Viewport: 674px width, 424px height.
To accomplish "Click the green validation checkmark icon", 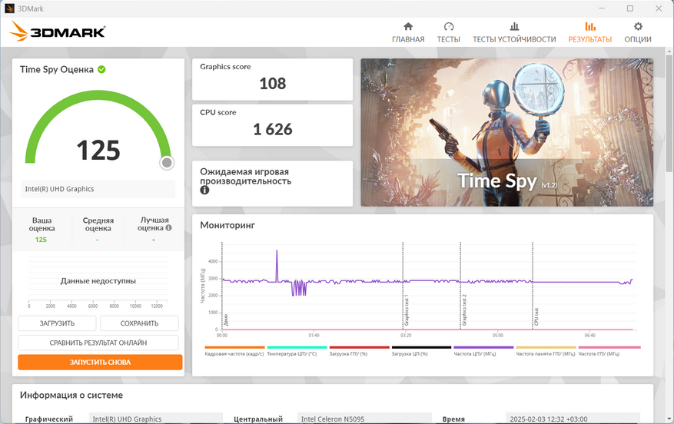I will pyautogui.click(x=101, y=69).
